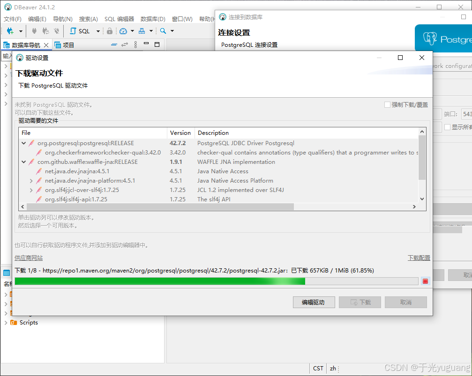Screen dimensions: 472x376
Task: Click the link with editor arrows icon
Action: click(x=125, y=44)
